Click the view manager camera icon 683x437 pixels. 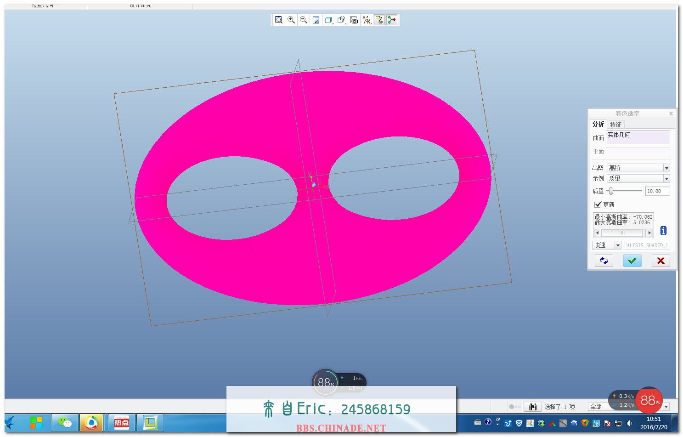point(354,20)
